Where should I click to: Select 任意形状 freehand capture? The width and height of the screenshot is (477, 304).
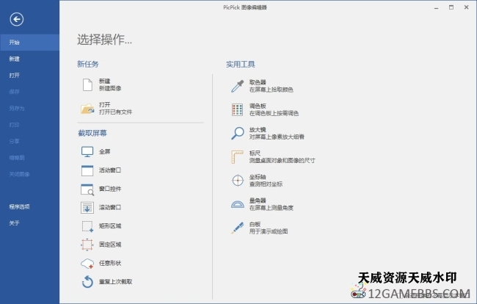coord(87,263)
